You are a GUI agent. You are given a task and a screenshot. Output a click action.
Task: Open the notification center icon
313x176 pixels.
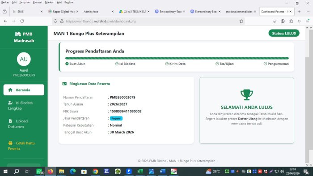(306, 172)
